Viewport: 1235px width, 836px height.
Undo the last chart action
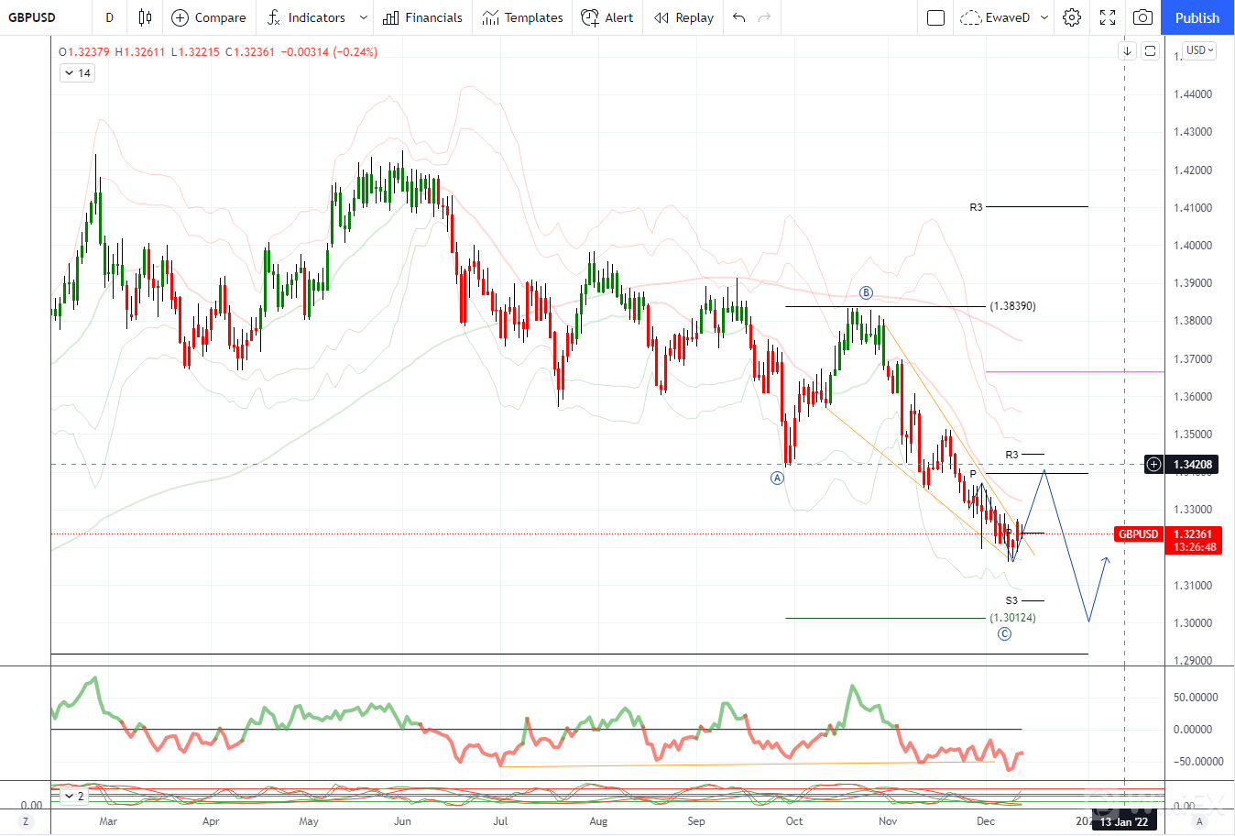point(739,17)
